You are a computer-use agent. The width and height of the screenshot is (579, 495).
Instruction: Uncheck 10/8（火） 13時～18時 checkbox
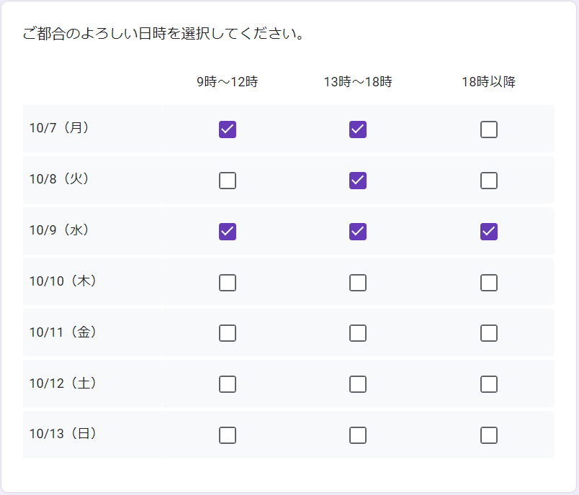(x=358, y=181)
